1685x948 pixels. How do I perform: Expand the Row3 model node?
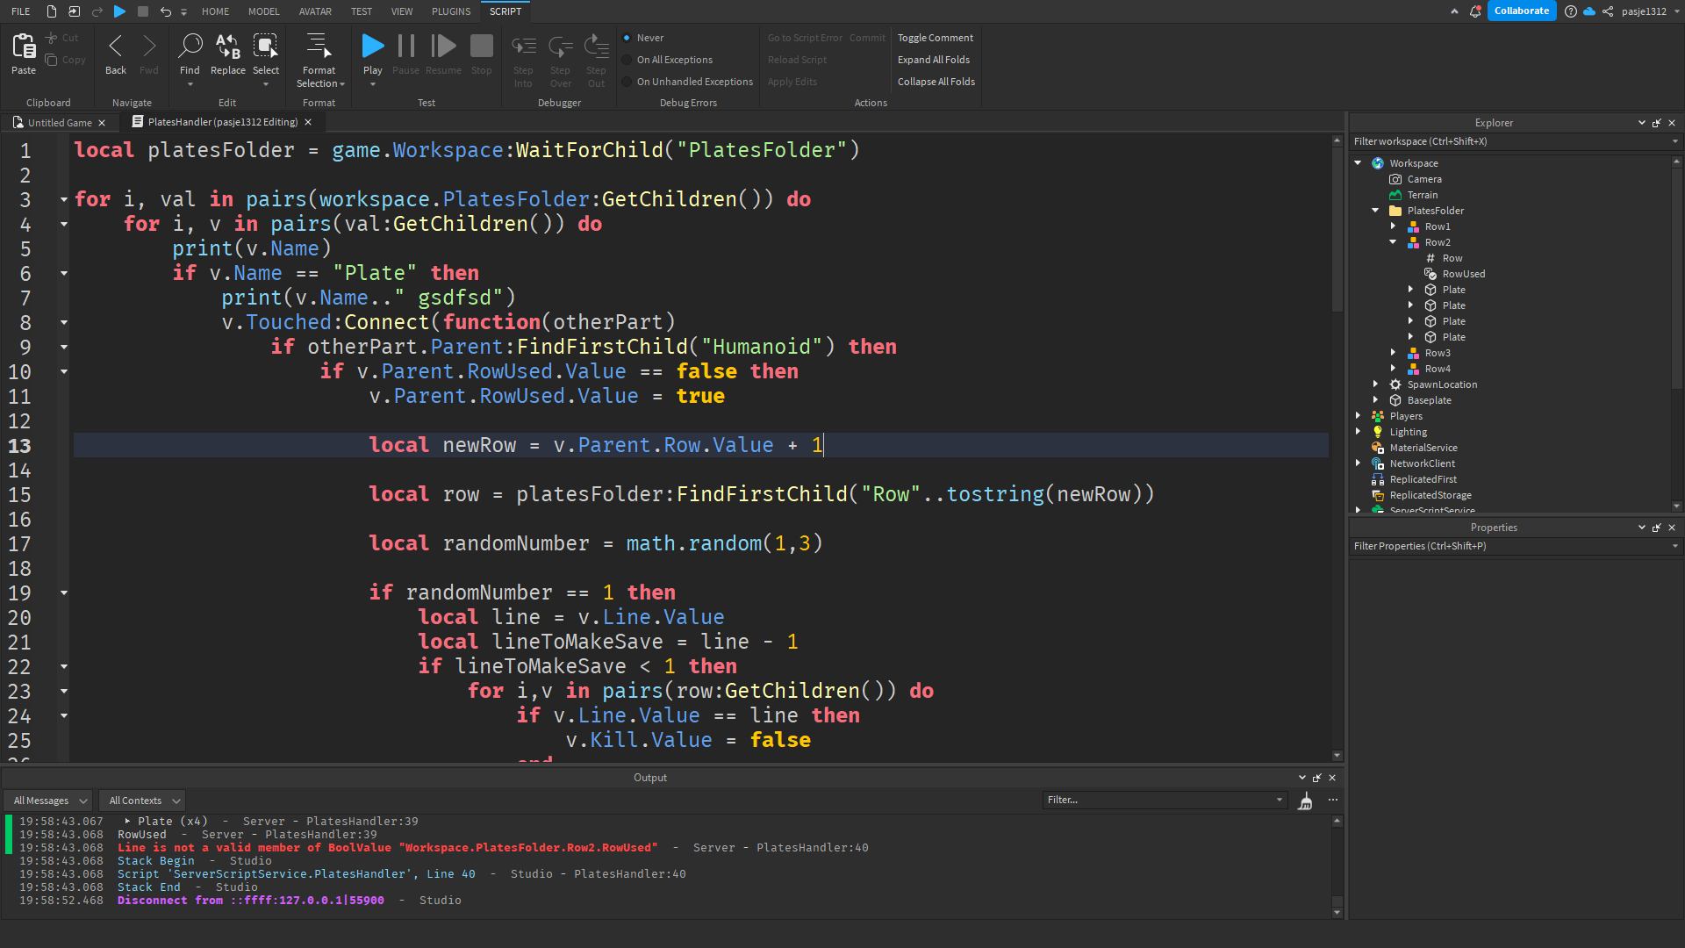point(1393,353)
